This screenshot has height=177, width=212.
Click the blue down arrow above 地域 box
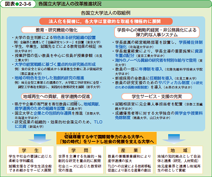click(x=174, y=139)
